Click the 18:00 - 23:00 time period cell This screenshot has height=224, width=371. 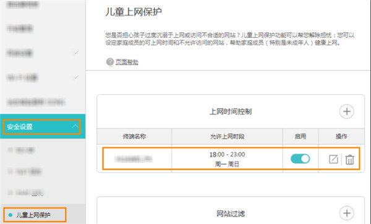tap(227, 159)
